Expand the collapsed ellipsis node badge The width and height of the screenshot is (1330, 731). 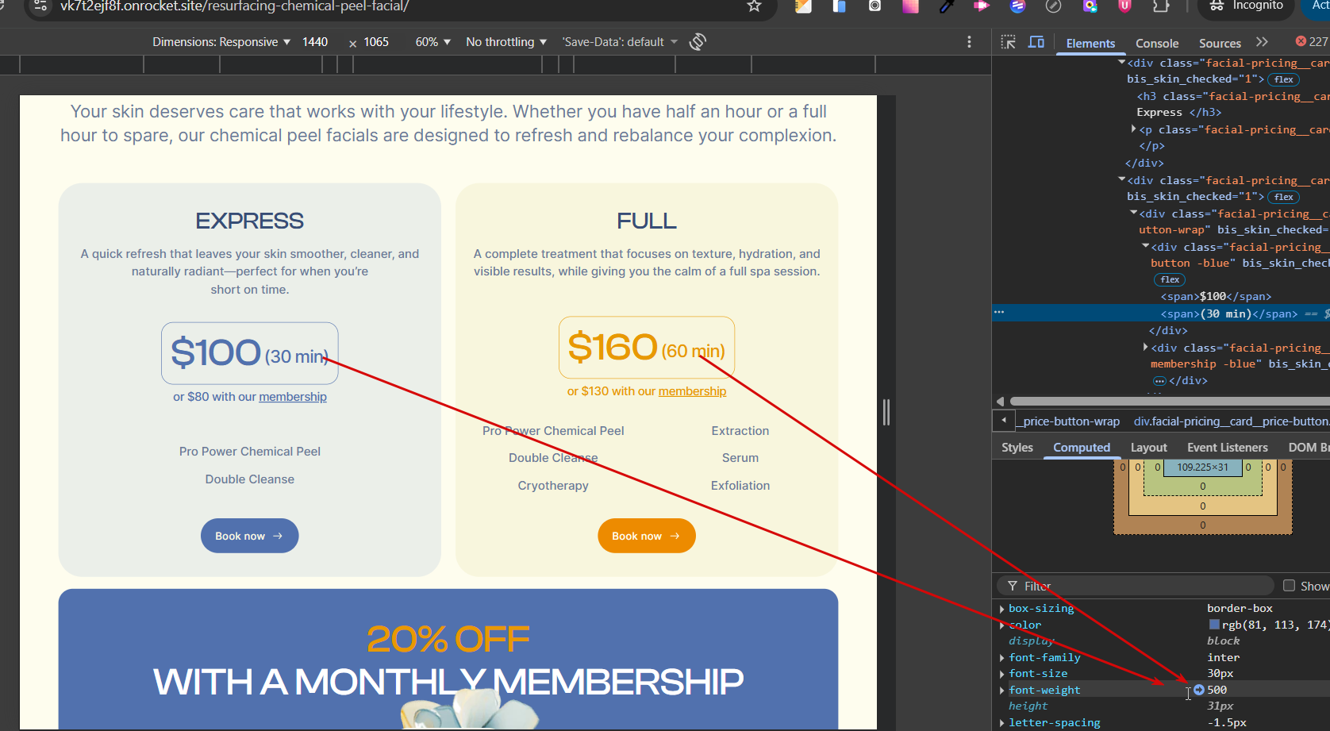pyautogui.click(x=1159, y=381)
